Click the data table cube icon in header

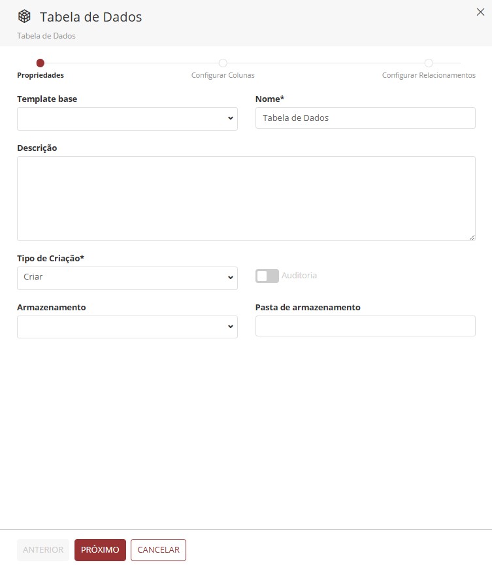click(x=24, y=16)
